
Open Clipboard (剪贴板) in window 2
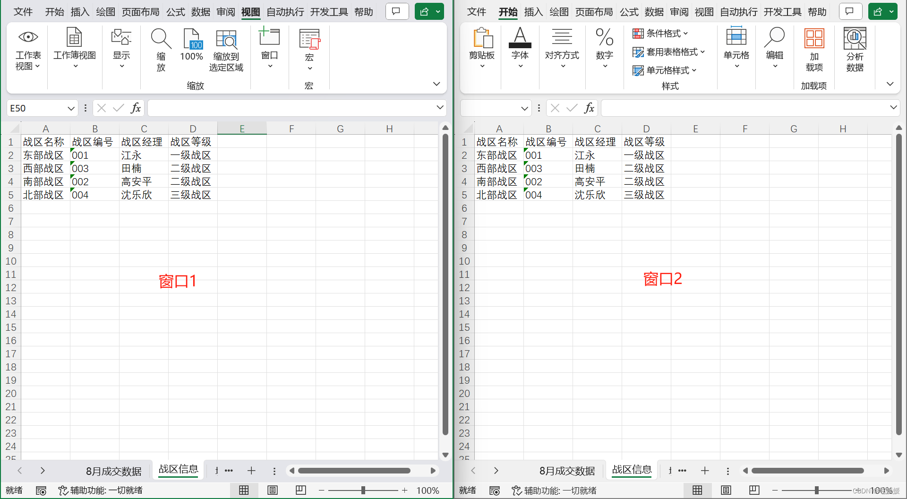tap(482, 49)
